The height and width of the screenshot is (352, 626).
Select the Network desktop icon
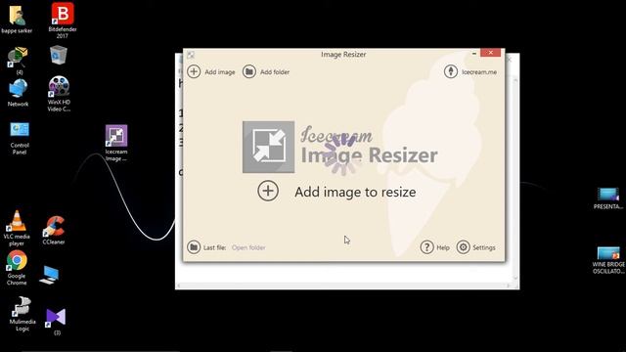pos(18,93)
